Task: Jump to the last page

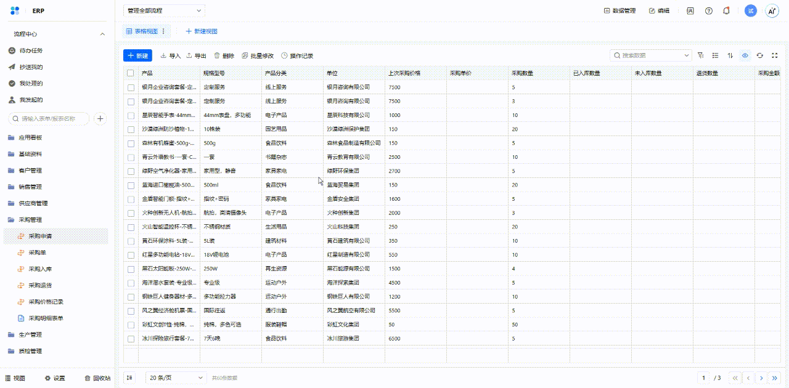Action: click(775, 378)
